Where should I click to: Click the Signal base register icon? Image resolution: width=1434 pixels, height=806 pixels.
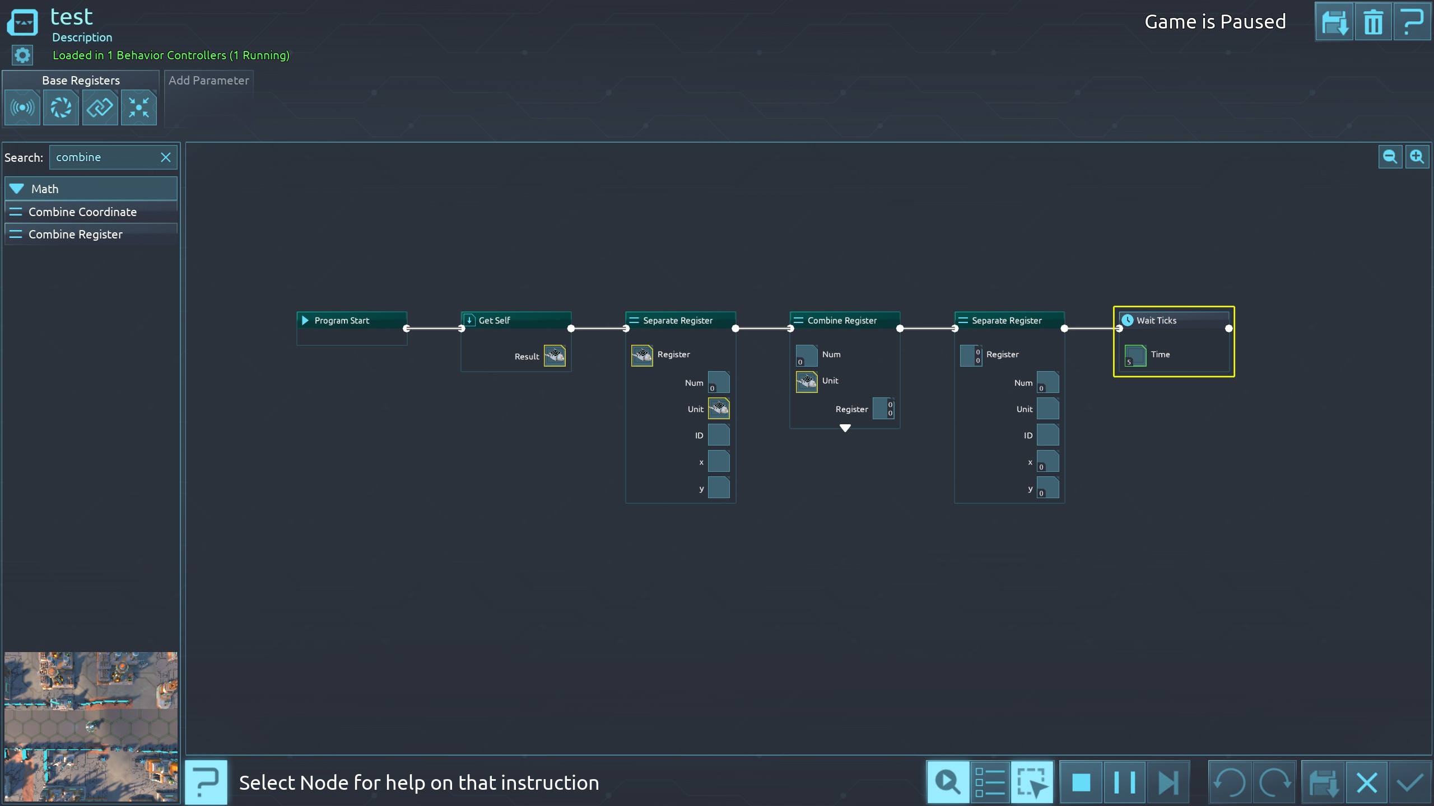click(22, 107)
